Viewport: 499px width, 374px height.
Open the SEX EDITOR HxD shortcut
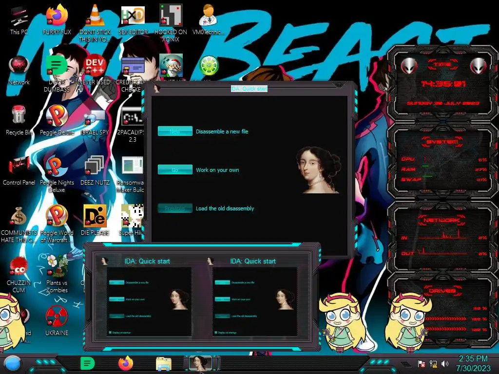pos(133,19)
